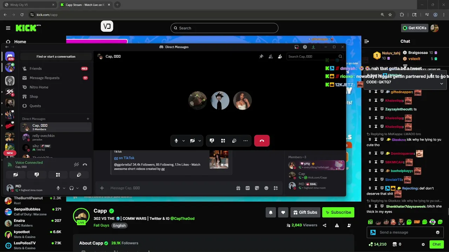
Task: Share your screen from Voice Connected panel
Action: click(x=37, y=175)
